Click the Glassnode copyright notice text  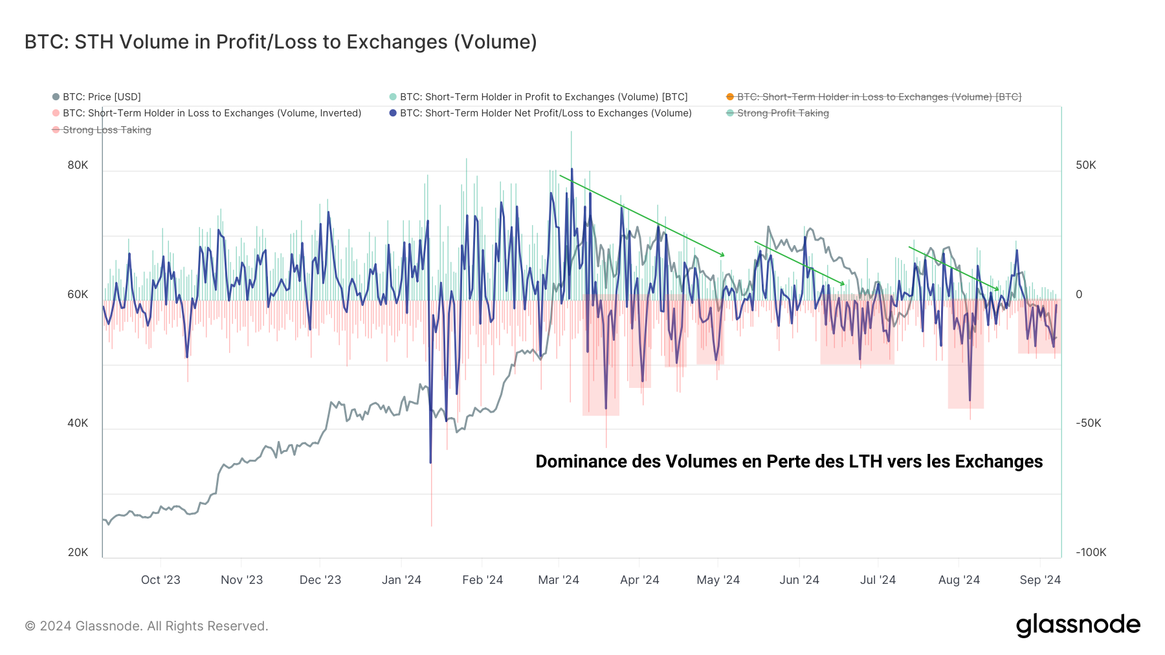[x=146, y=626]
